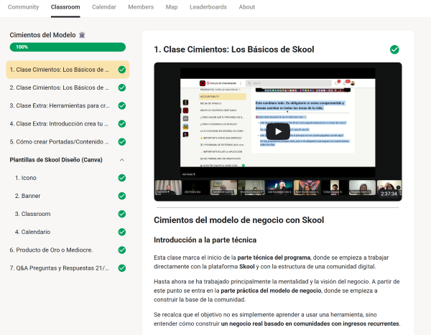Click the Introducción a la parte técnica heading
Image resolution: width=431 pixels, height=335 pixels.
pos(205,240)
